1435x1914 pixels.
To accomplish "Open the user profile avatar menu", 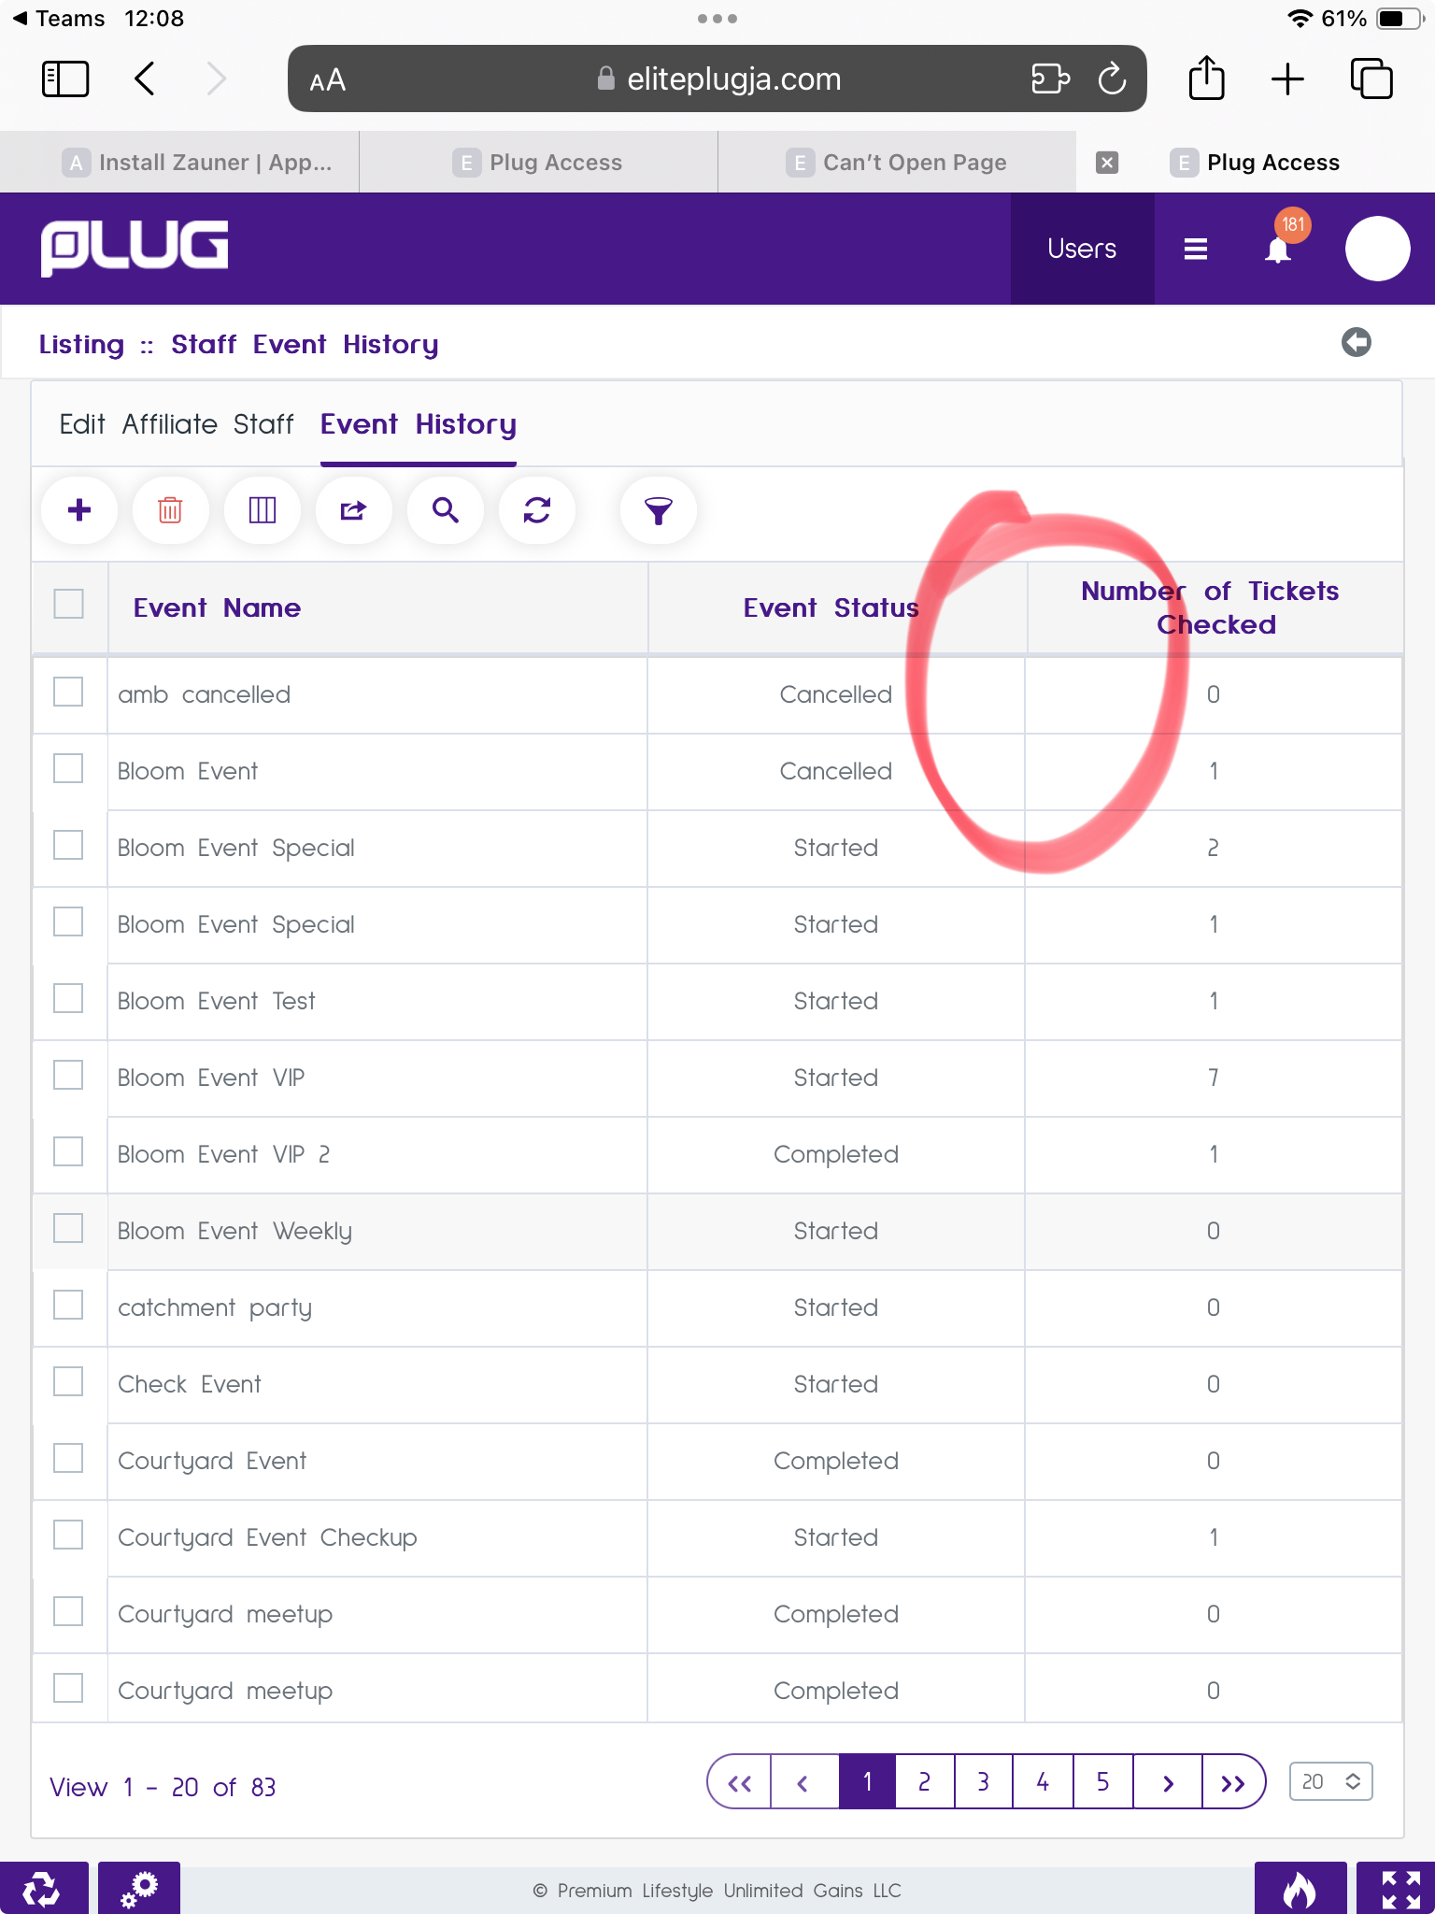I will [x=1377, y=249].
